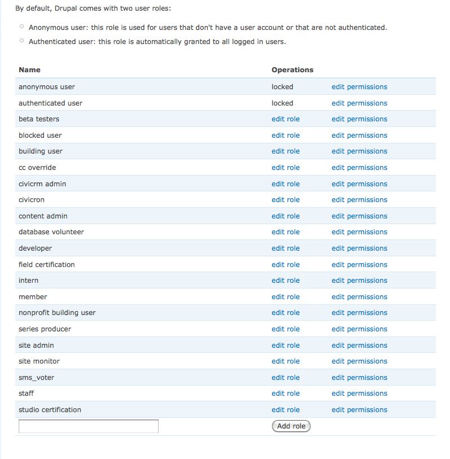Open edit role for field certification
Viewport: 450px width, 459px height.
pyautogui.click(x=285, y=265)
